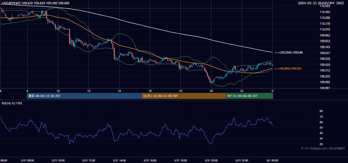Click hour 12 on price chart time axis
This screenshot has height=163, width=348.
pos(88,91)
